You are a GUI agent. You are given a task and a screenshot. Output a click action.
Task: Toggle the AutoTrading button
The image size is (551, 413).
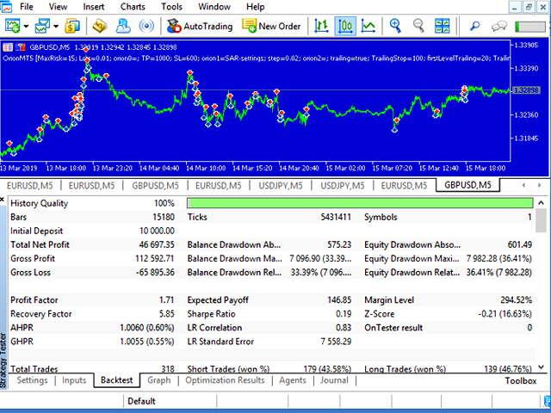coord(199,26)
